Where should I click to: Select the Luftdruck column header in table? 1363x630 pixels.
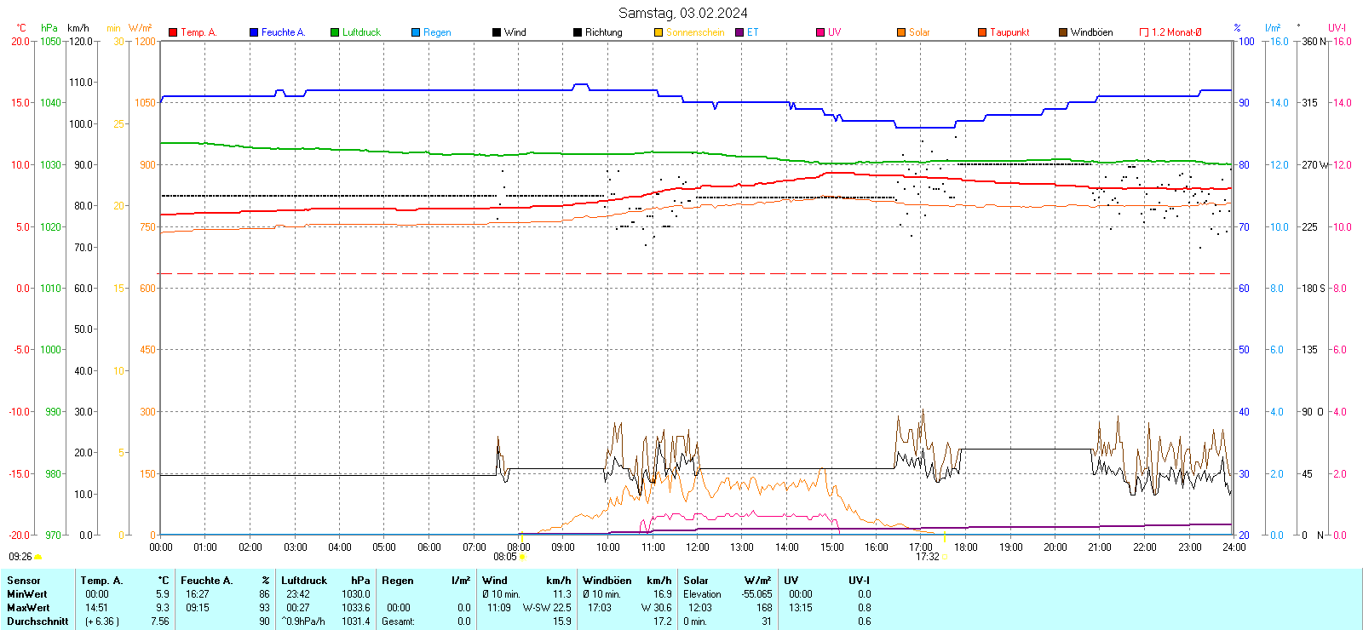[x=304, y=581]
